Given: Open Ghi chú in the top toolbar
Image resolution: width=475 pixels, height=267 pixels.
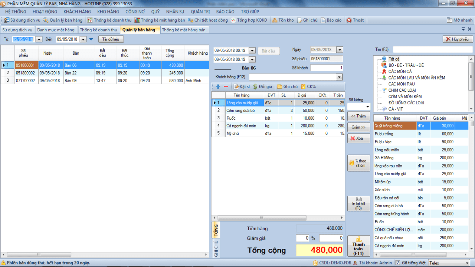Looking at the screenshot, I should click(307, 20).
